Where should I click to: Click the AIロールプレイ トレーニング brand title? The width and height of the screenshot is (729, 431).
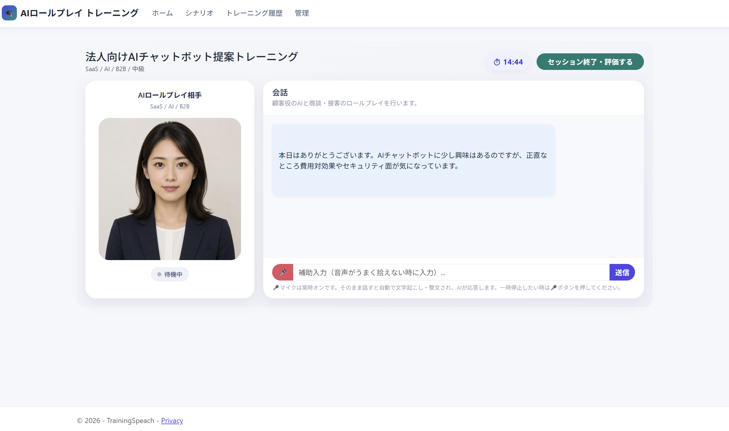pyautogui.click(x=79, y=13)
